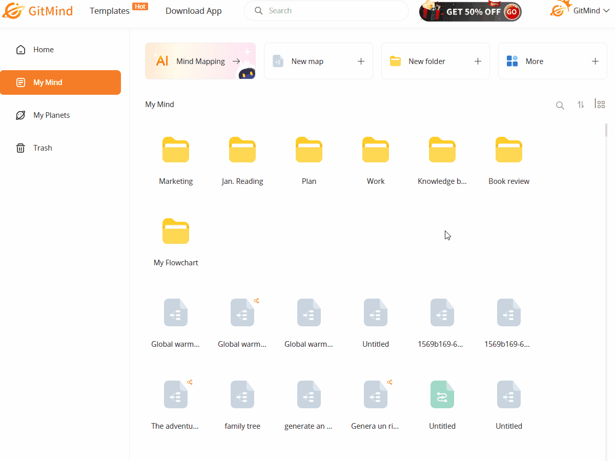Click the Templates dropdown in the navbar

109,10
